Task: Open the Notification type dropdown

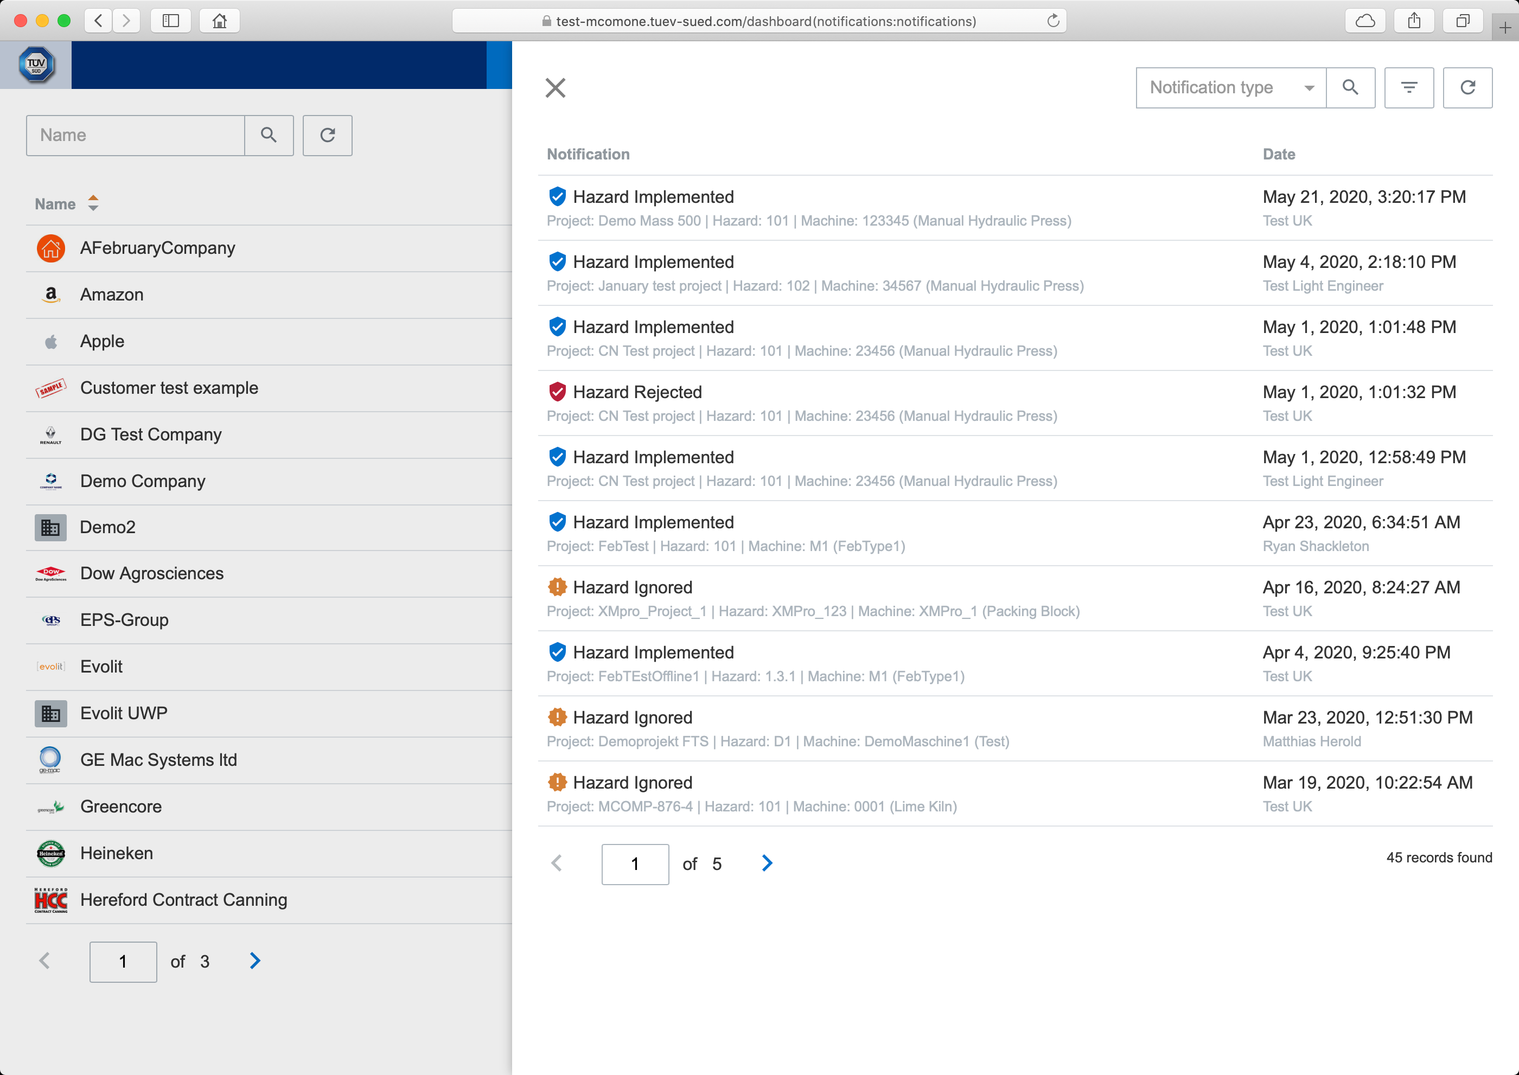Action: click(1230, 87)
